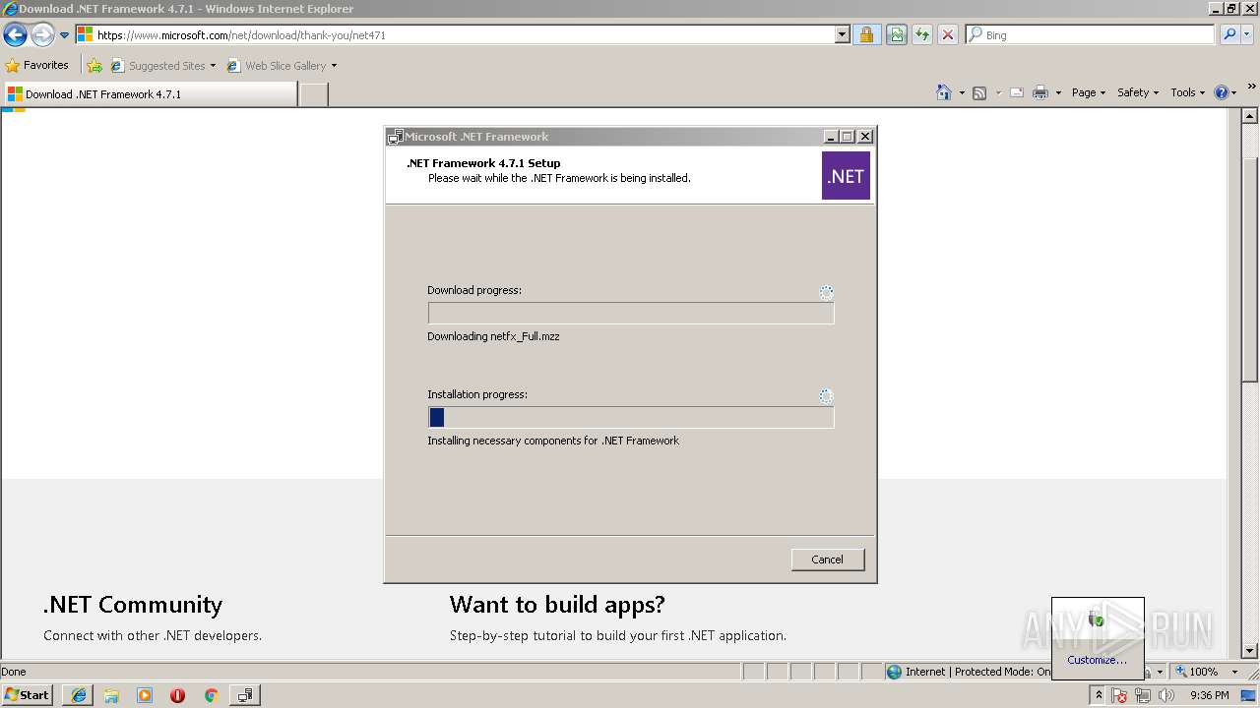The image size is (1260, 708).
Task: Open the Favorites star button
Action: coord(37,66)
